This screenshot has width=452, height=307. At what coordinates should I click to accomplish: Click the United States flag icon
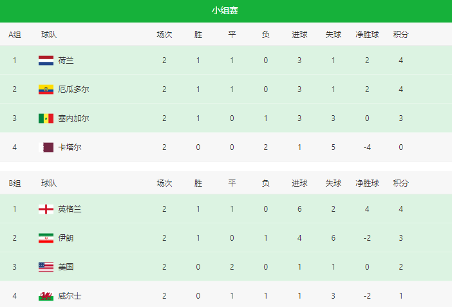pos(46,267)
